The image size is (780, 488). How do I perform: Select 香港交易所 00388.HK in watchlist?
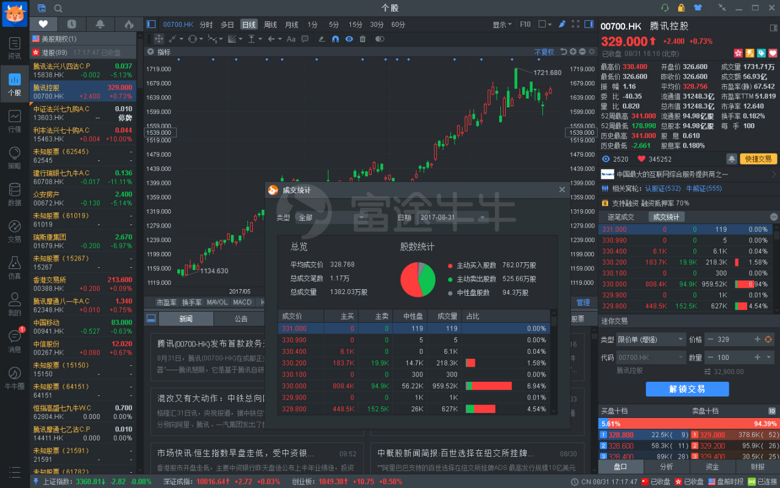[x=83, y=284]
